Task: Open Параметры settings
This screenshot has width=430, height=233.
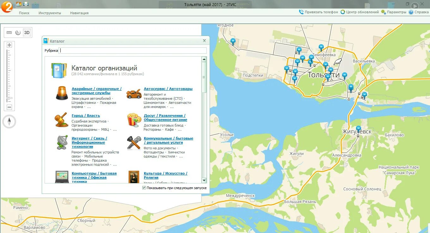Action: [x=394, y=12]
